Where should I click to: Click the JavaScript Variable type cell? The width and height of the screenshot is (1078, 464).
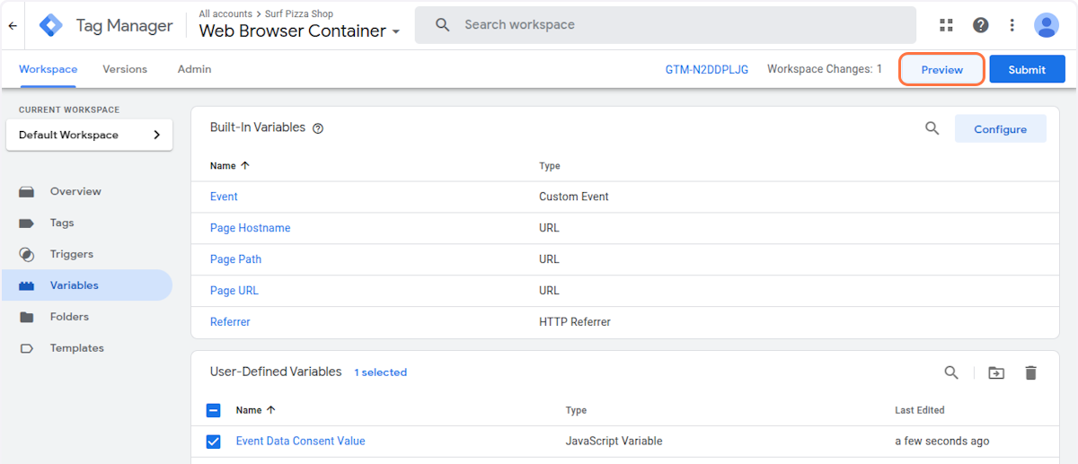[x=614, y=442]
